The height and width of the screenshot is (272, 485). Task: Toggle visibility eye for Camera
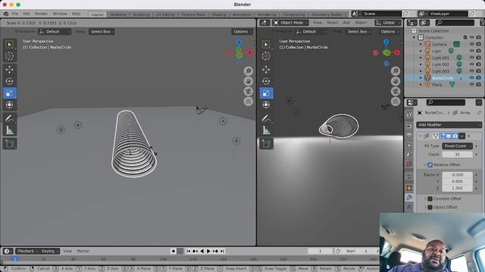pyautogui.click(x=471, y=44)
